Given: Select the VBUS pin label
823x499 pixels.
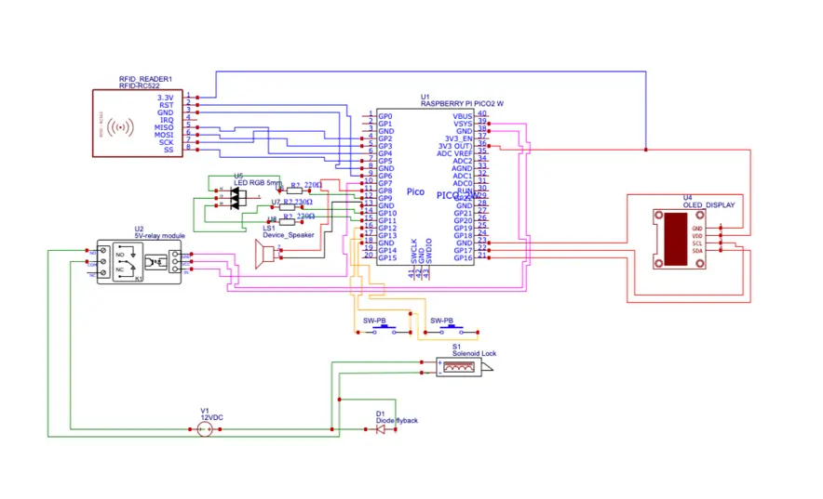Looking at the screenshot, I should click(463, 116).
